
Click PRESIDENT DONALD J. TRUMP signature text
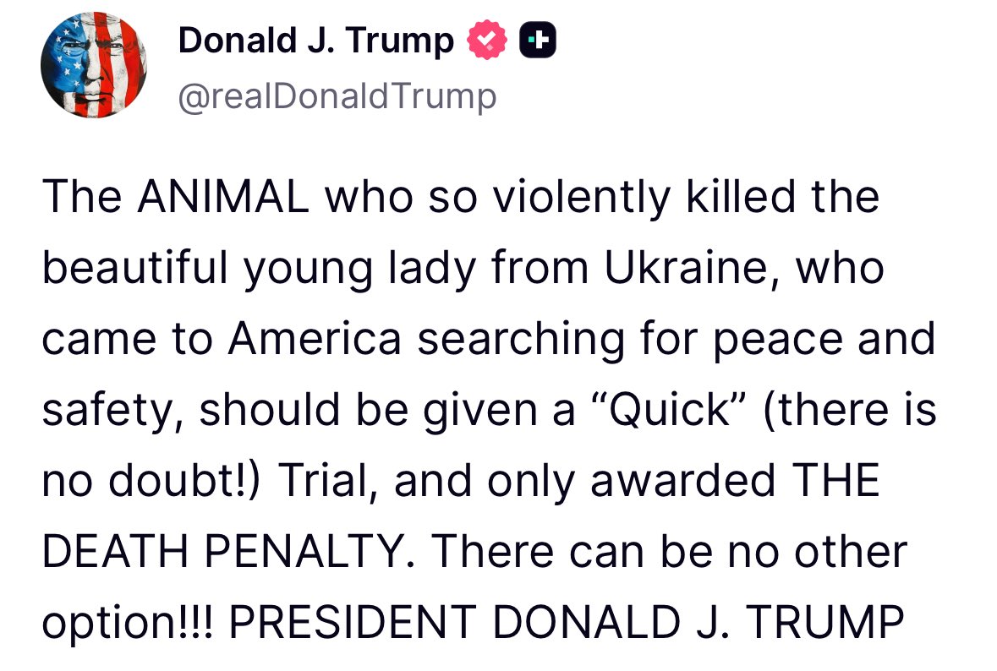click(x=566, y=622)
